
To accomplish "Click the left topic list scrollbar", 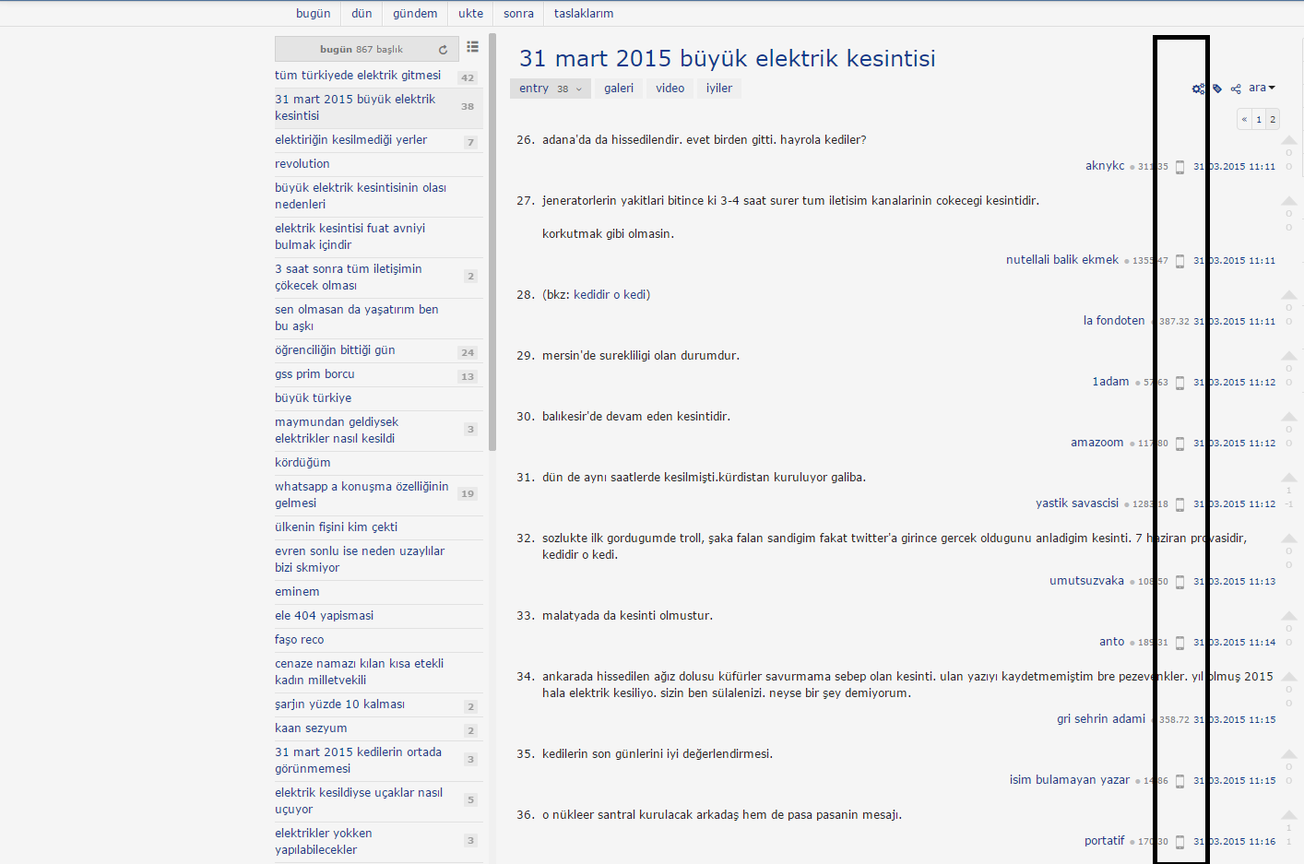I will (x=492, y=242).
